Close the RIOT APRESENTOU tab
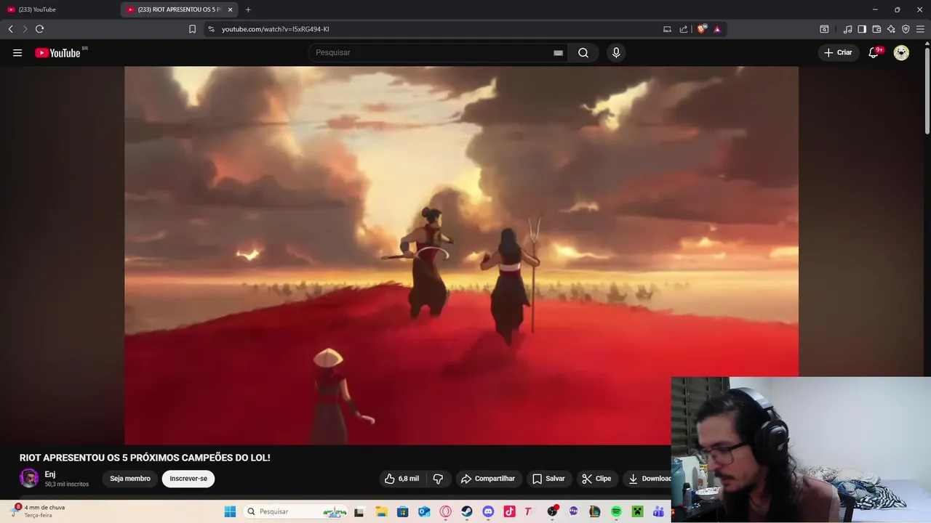The image size is (931, 523). (230, 9)
